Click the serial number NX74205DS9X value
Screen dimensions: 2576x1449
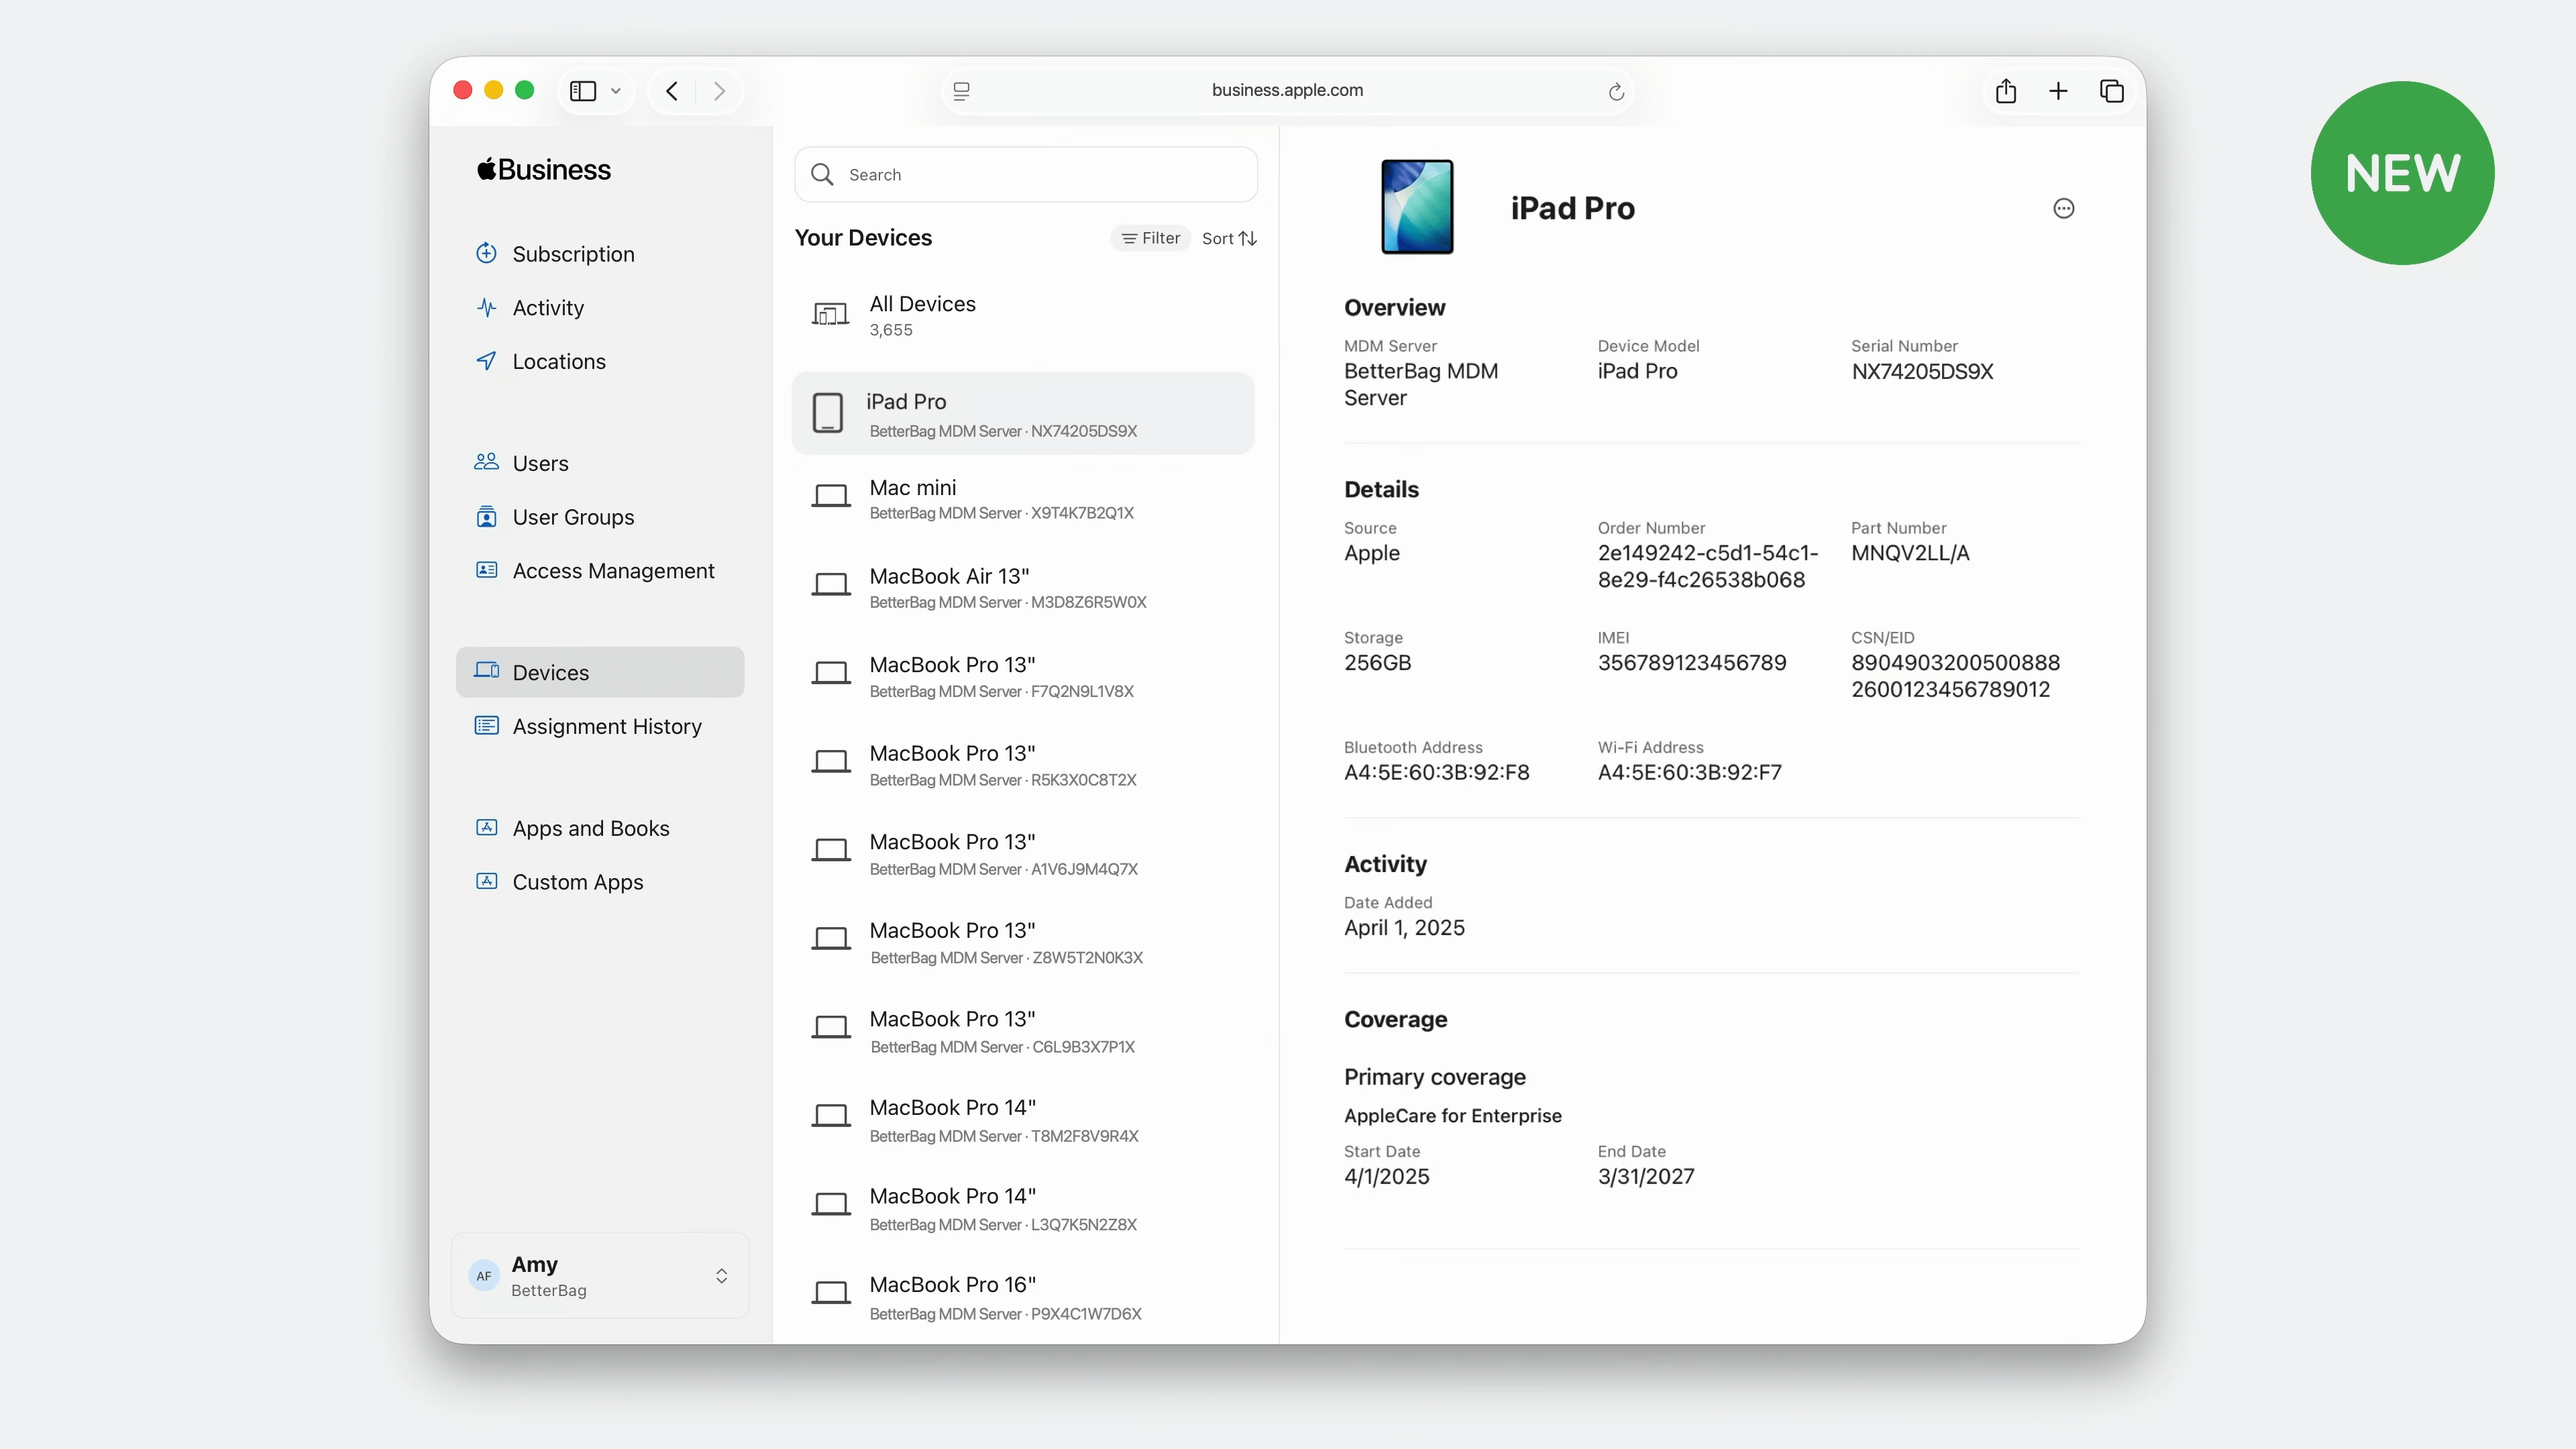[x=1921, y=371]
